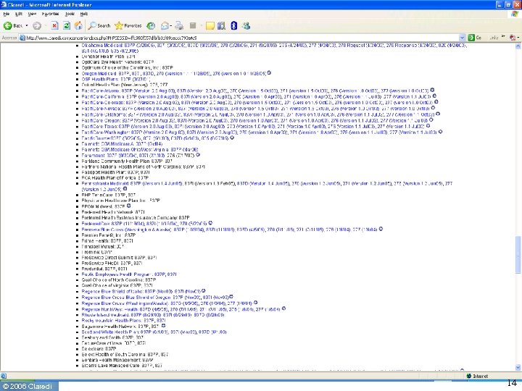The height and width of the screenshot is (391, 522).
Task: Click the info icon after PacifiCare Arizona
Action: tap(432, 90)
